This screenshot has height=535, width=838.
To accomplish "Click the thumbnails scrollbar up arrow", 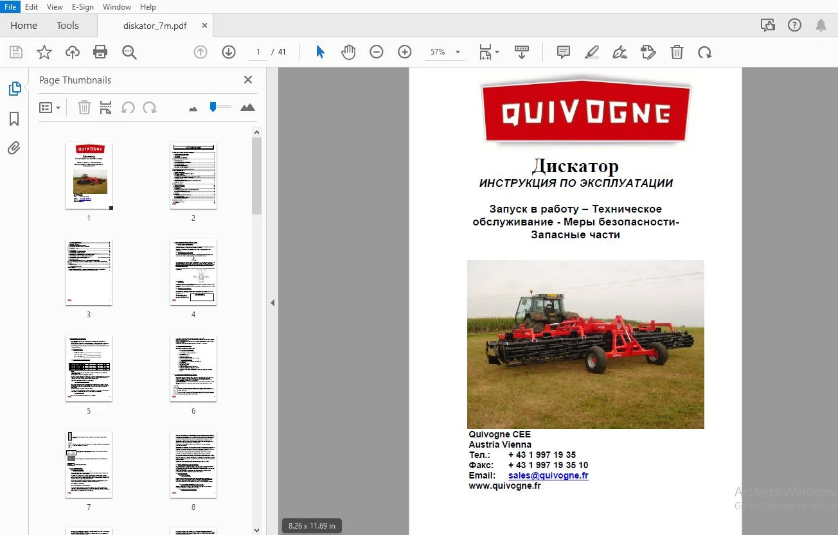I will 257,132.
